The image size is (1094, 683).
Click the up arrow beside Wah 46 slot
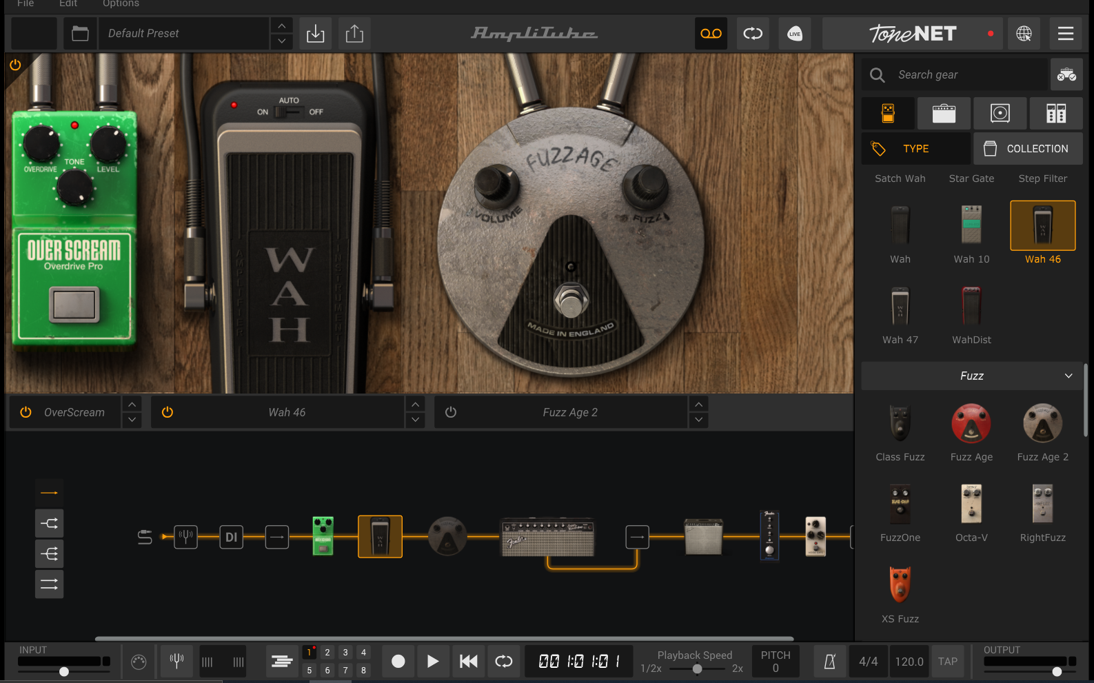pyautogui.click(x=415, y=405)
